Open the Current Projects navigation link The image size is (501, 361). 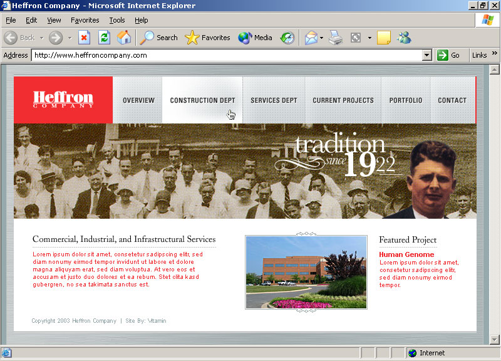[343, 100]
